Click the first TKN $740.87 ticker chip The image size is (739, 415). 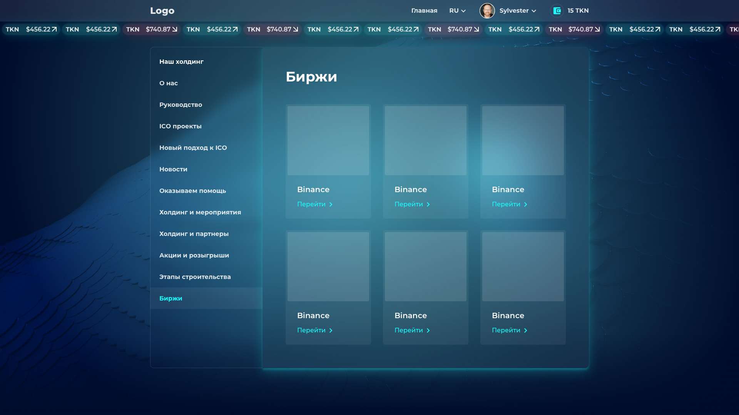152,29
